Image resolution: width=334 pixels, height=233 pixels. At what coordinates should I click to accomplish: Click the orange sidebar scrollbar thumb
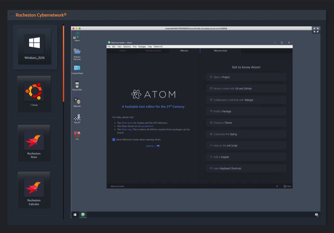tap(63, 64)
